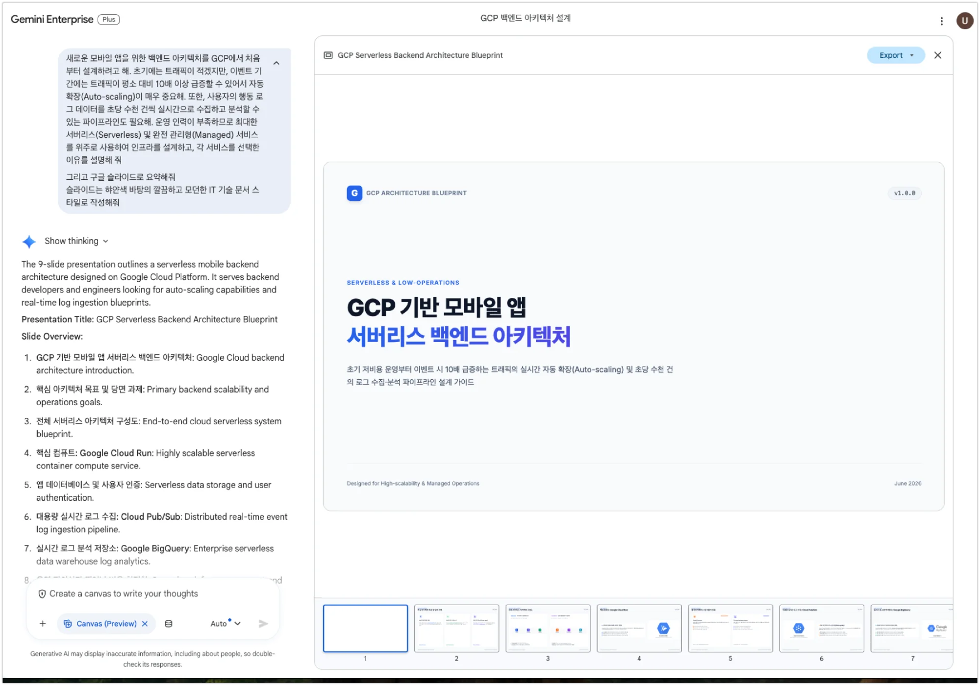Click the GCP 백엔드 아키텍처 설계 conversation title

[x=525, y=18]
